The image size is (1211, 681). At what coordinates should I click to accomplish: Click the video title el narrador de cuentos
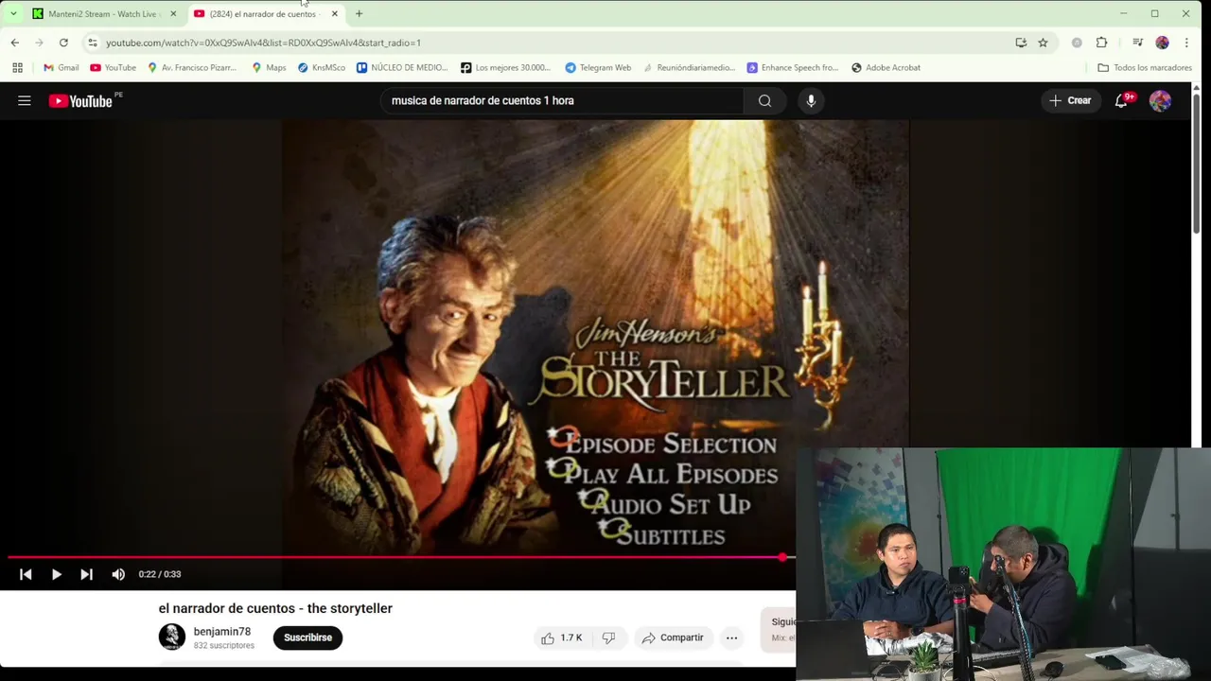coord(275,608)
